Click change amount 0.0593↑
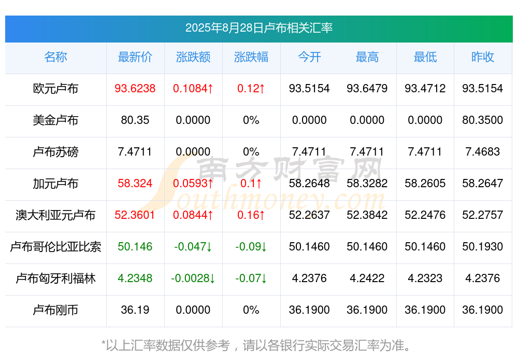This screenshot has height=362, width=518. pyautogui.click(x=193, y=183)
